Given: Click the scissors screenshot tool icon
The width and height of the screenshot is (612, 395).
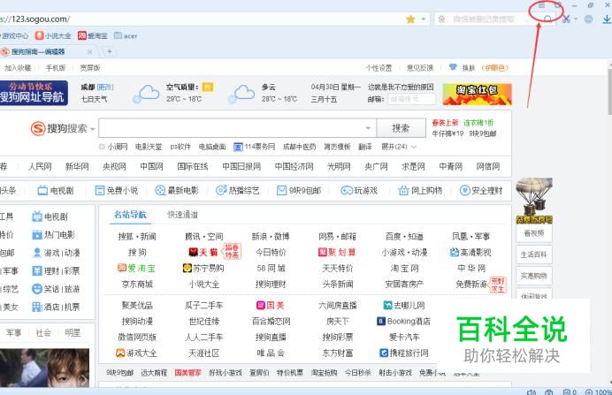Looking at the screenshot, I should pos(566,19).
